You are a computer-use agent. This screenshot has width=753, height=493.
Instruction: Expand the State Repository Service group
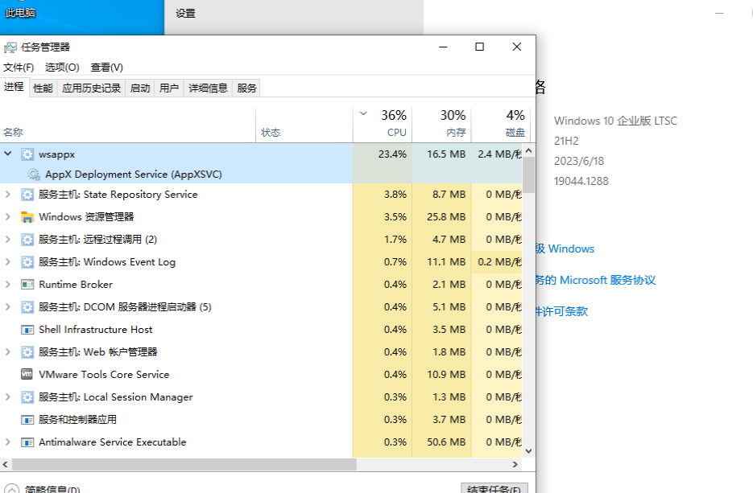pyautogui.click(x=8, y=195)
